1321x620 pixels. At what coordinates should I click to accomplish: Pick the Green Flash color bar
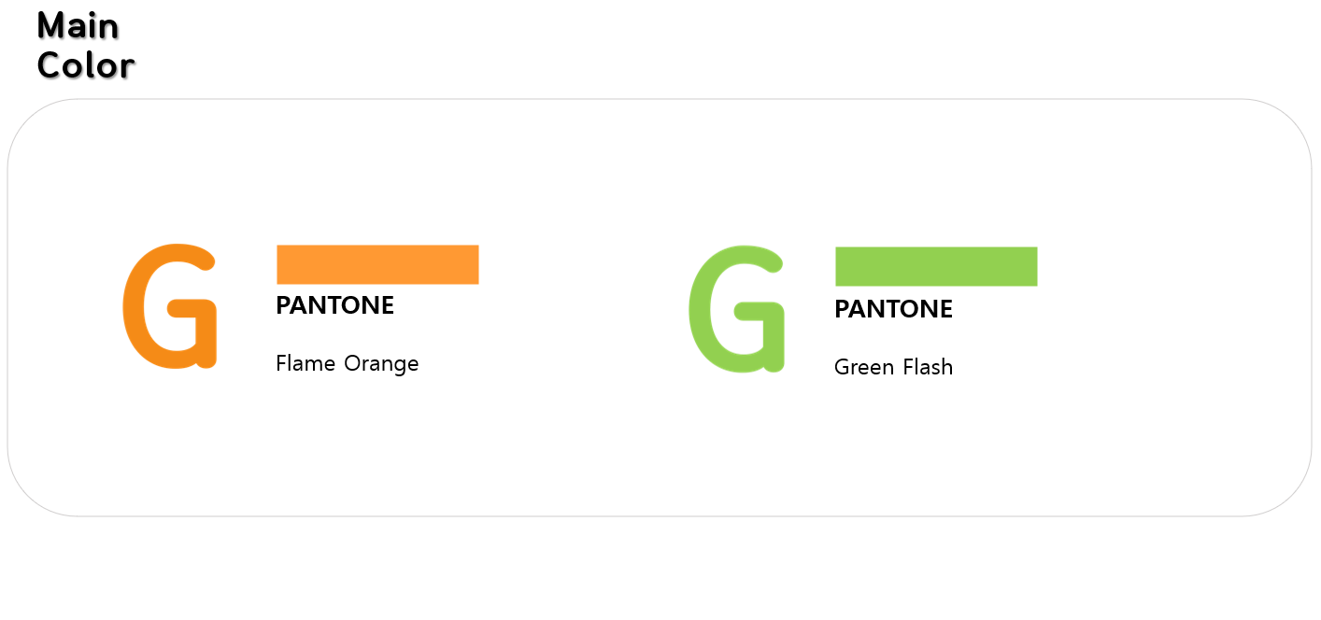click(x=936, y=266)
